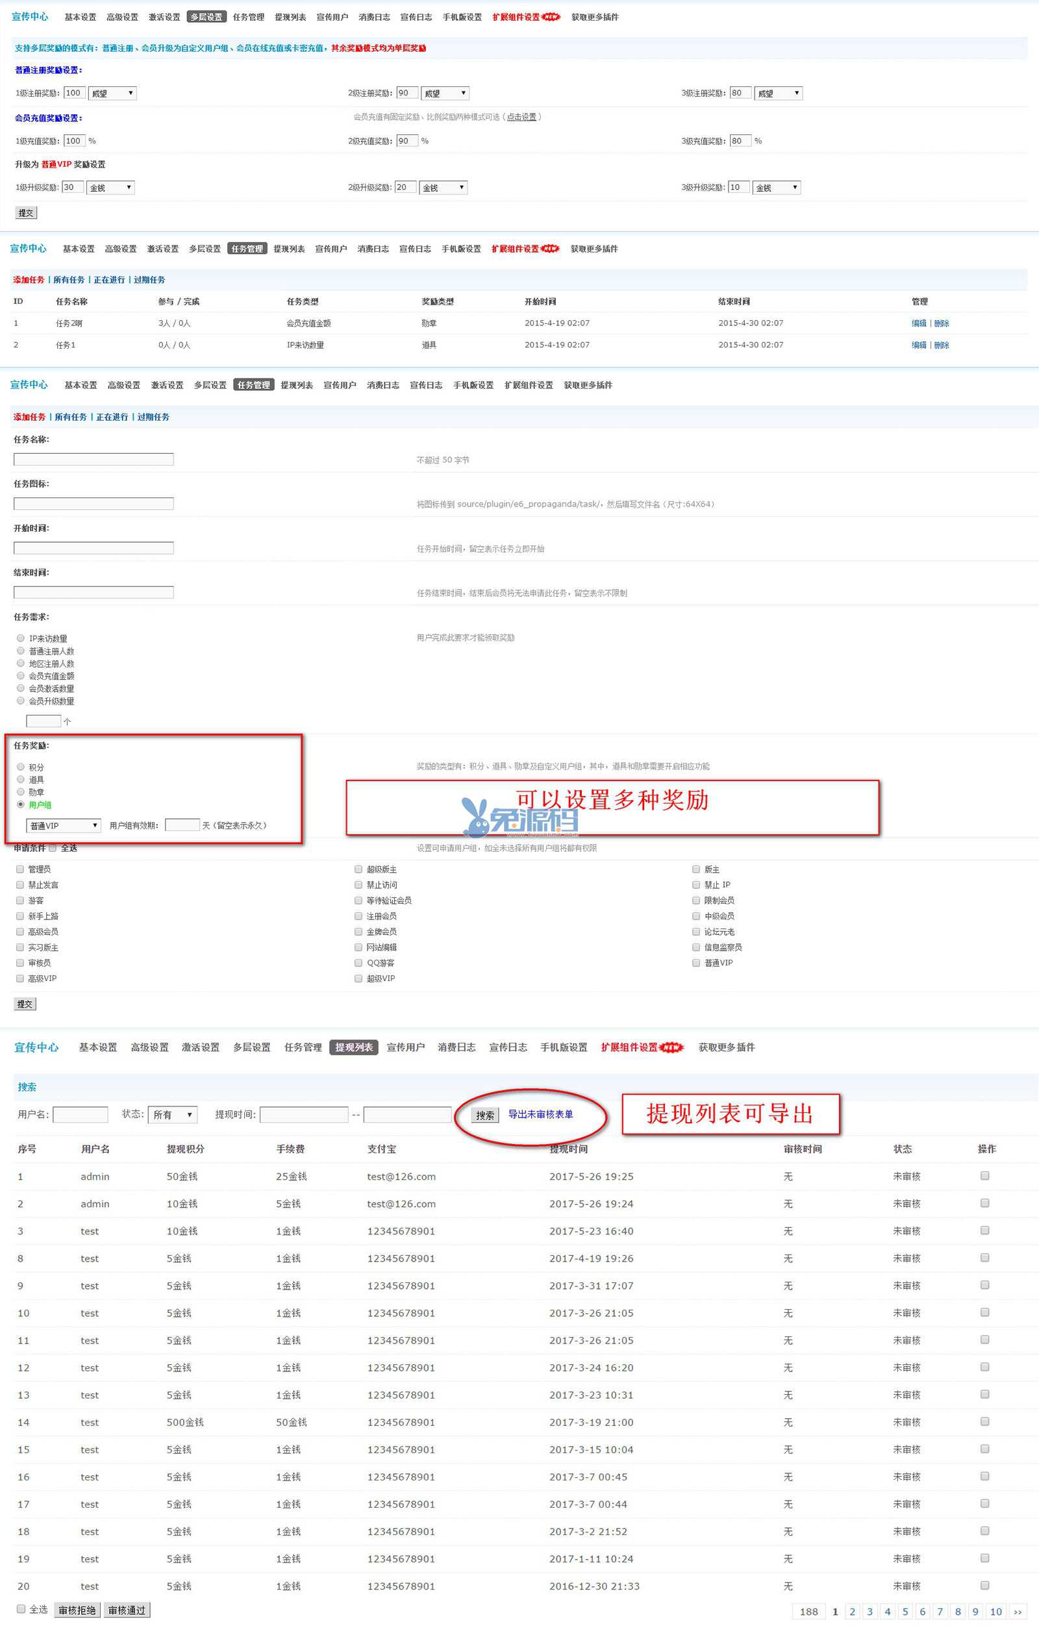Viewport: 1039px width, 1635px height.
Task: Open 提现列表 tab in the withdrawal panel nav
Action: click(354, 1047)
